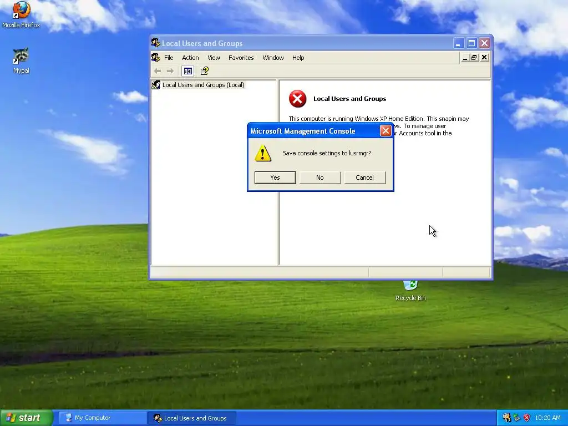The width and height of the screenshot is (568, 426).
Task: Close the inner console child window
Action: 484,58
